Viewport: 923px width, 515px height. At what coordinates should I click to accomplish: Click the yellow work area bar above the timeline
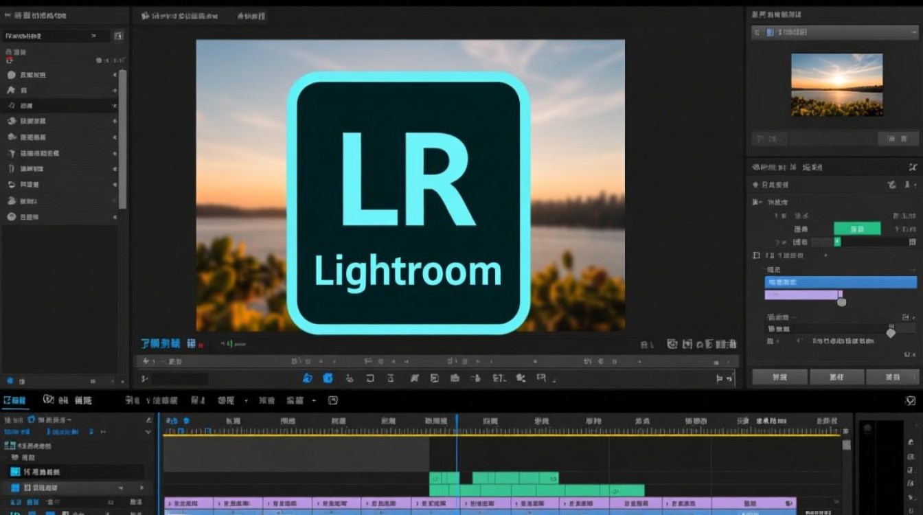(x=501, y=435)
